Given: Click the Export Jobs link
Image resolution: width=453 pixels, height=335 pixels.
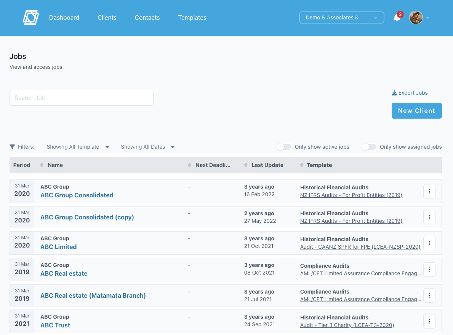Looking at the screenshot, I should 410,93.
